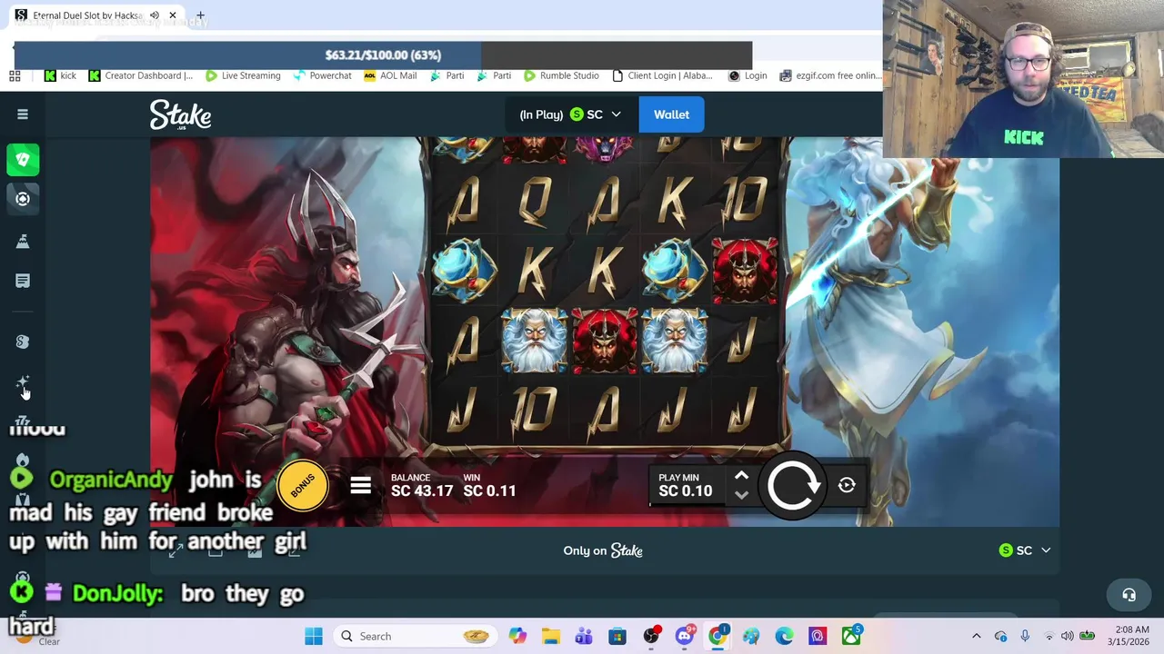Open ezgif.com free online bookmark
1164x654 pixels.
(x=829, y=75)
